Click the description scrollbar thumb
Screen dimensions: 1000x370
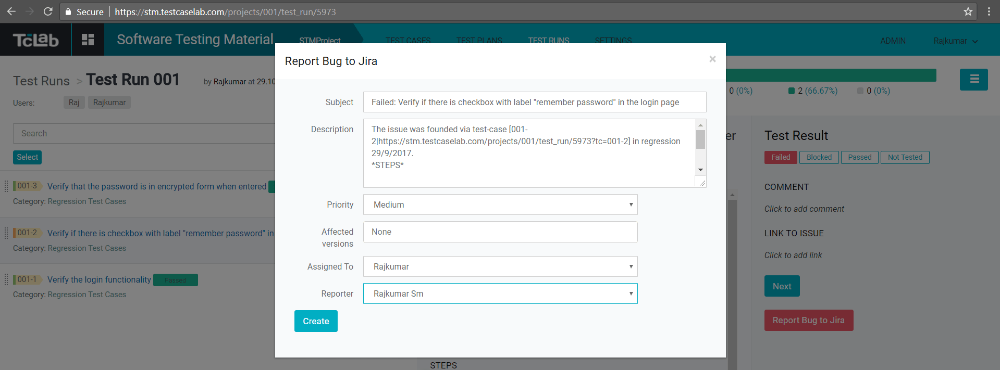[x=700, y=139]
